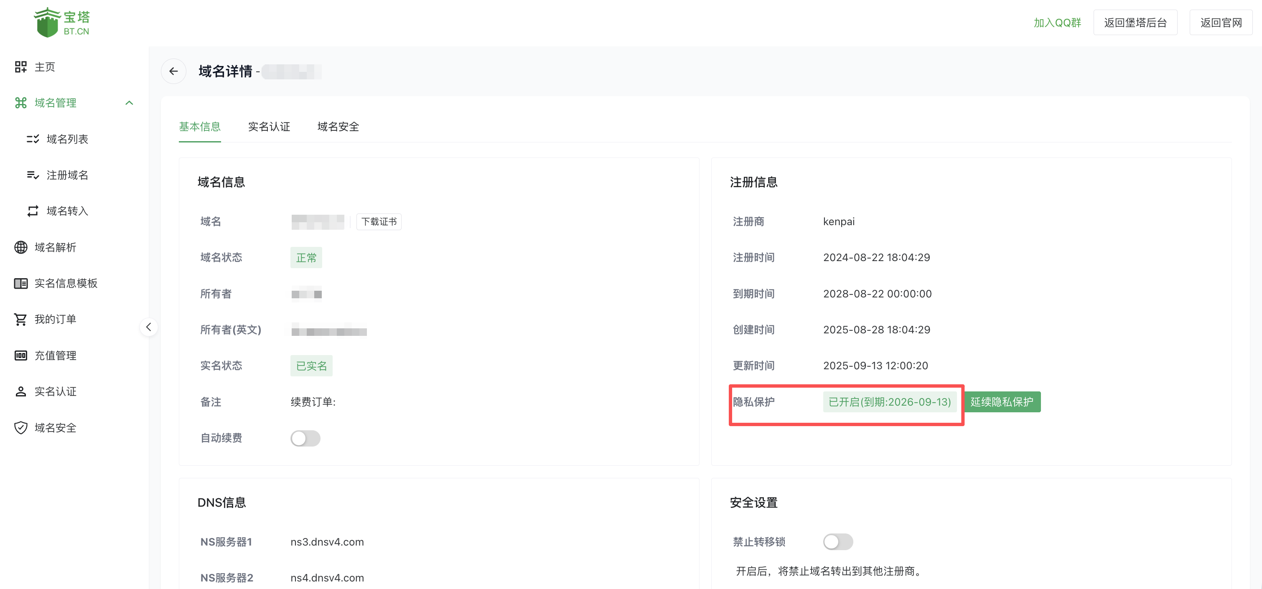Click the 域名解析 globe icon
This screenshot has height=589, width=1262.
point(20,247)
